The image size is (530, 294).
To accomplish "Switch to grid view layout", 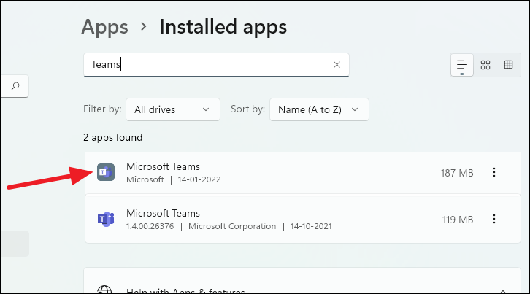I will [x=485, y=64].
